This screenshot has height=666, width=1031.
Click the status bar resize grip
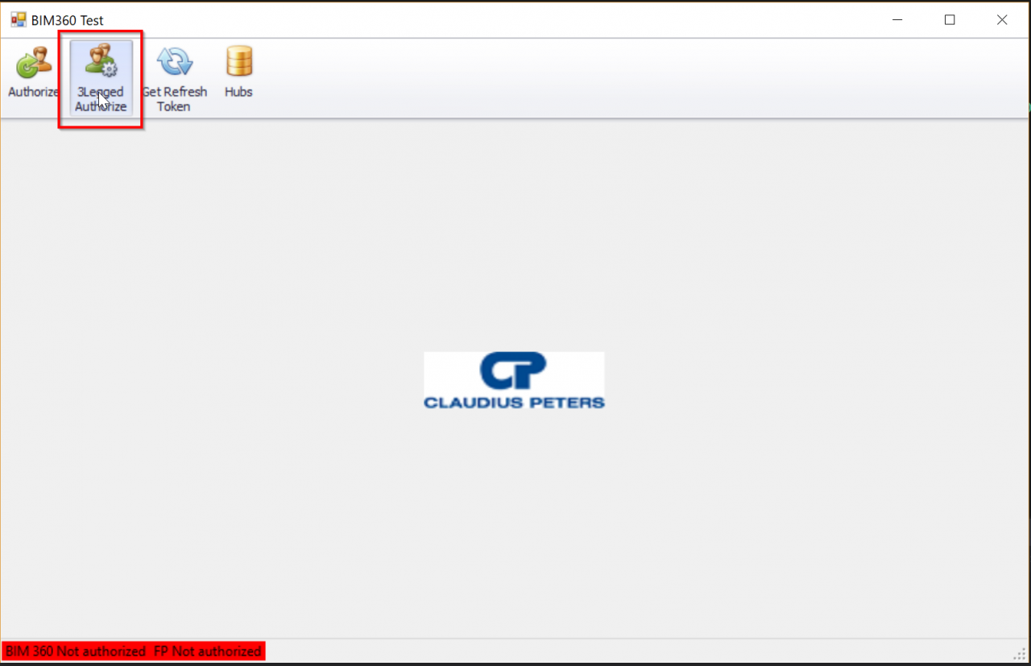click(1021, 653)
